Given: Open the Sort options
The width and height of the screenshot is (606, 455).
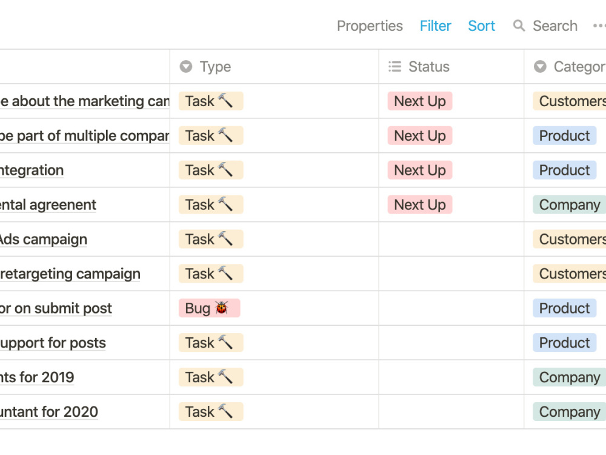Looking at the screenshot, I should click(x=481, y=26).
